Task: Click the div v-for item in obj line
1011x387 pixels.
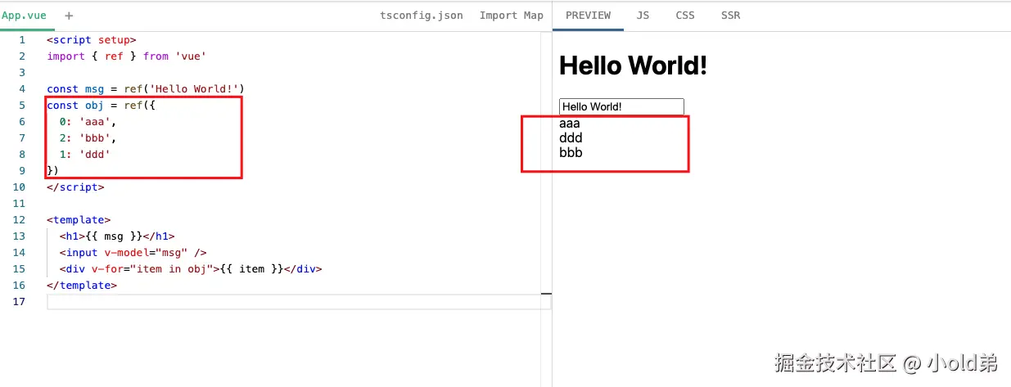Action: (x=191, y=269)
